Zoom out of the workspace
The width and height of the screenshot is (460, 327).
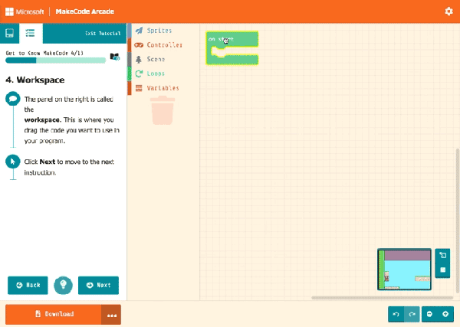[x=429, y=314]
